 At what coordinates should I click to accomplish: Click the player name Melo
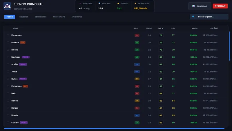coord(14,93)
